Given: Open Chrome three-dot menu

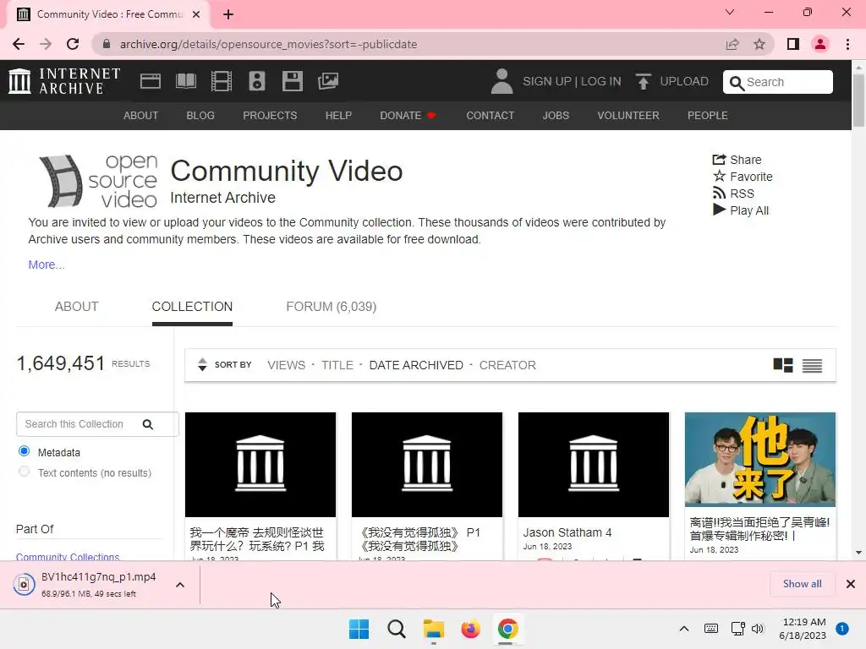Looking at the screenshot, I should (847, 44).
